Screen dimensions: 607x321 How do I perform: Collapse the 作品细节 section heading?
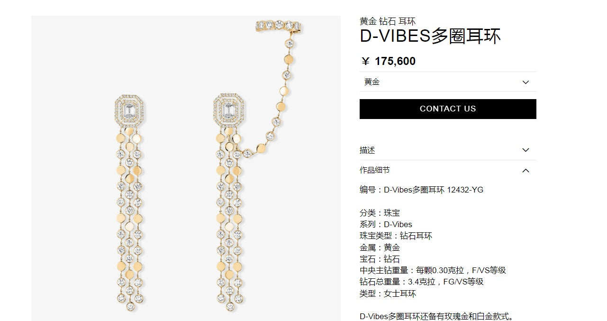click(448, 170)
